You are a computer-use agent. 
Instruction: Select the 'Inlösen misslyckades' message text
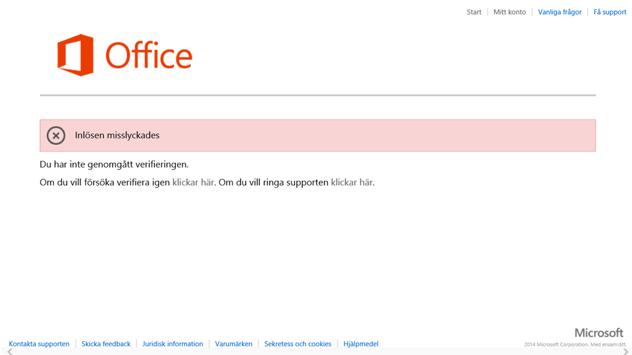pos(117,135)
